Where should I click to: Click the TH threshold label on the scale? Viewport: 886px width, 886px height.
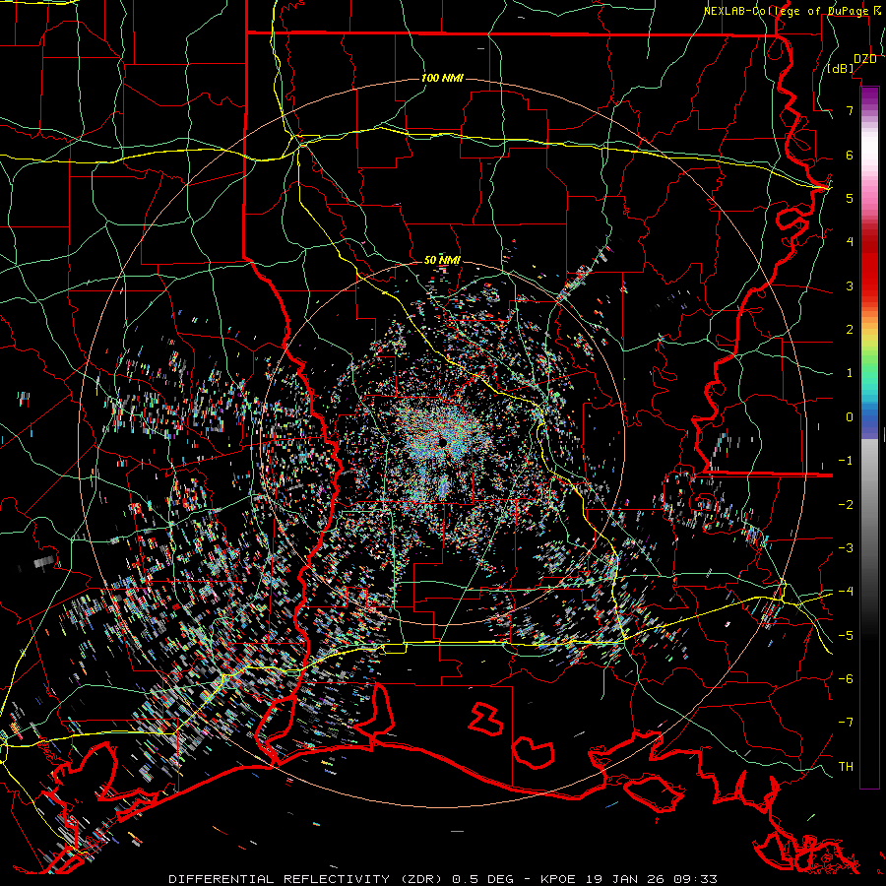pos(846,766)
